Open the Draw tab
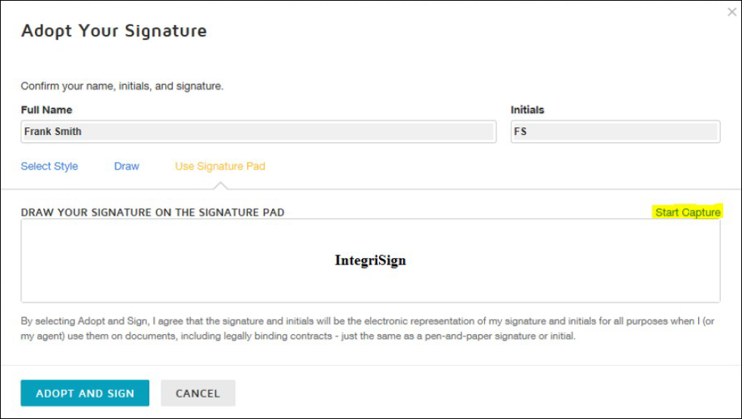The width and height of the screenshot is (742, 419). pyautogui.click(x=127, y=166)
